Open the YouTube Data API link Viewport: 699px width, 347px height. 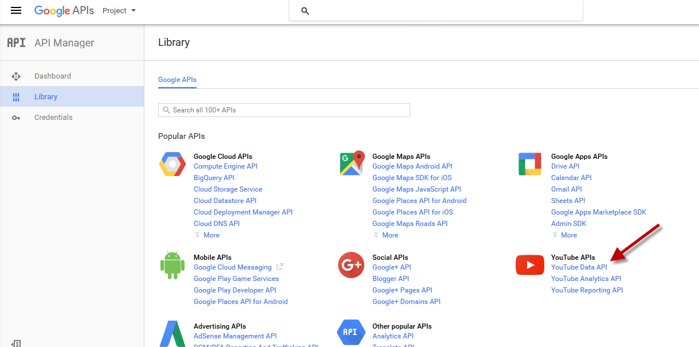click(580, 267)
